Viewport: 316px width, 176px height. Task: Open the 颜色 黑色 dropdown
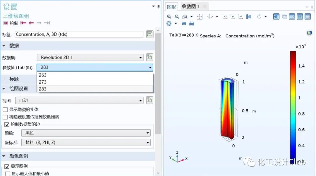click(x=86, y=133)
